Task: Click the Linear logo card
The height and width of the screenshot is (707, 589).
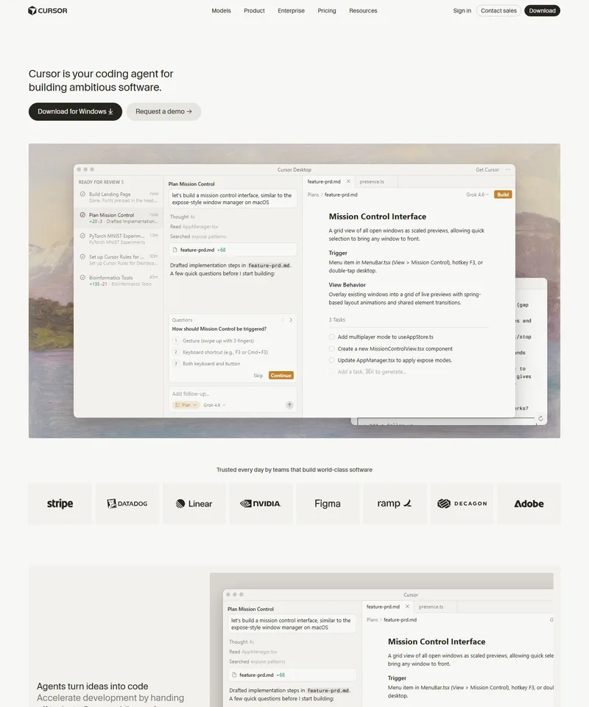Action: coord(194,504)
